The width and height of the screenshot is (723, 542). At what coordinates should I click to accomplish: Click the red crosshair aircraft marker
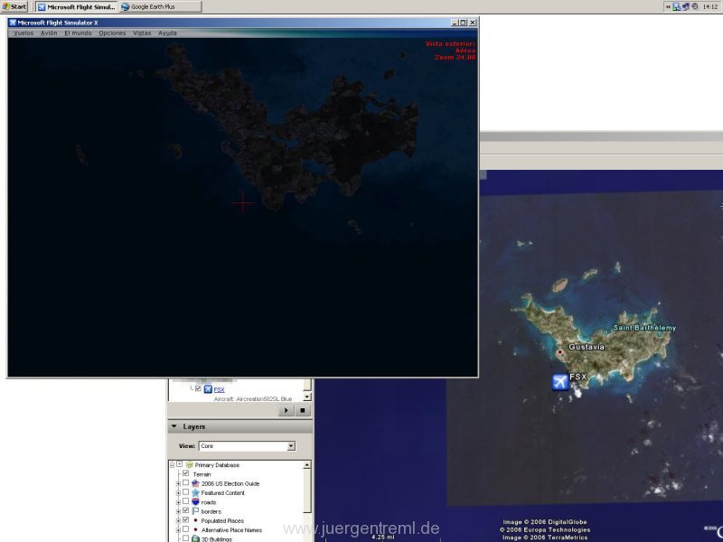[242, 203]
